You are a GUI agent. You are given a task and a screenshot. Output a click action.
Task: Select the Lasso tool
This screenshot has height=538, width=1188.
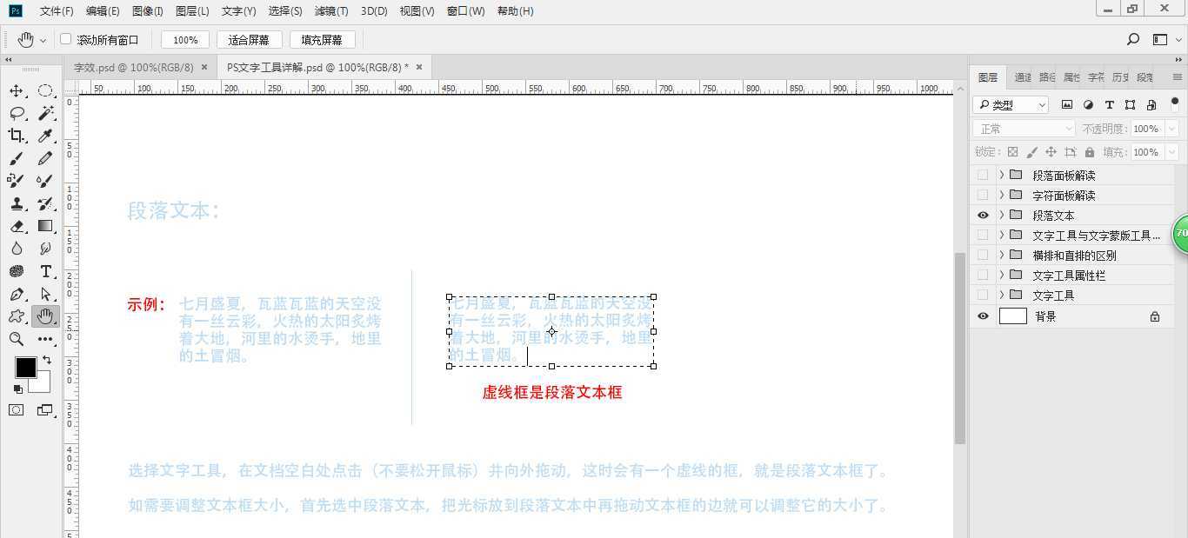pos(17,113)
